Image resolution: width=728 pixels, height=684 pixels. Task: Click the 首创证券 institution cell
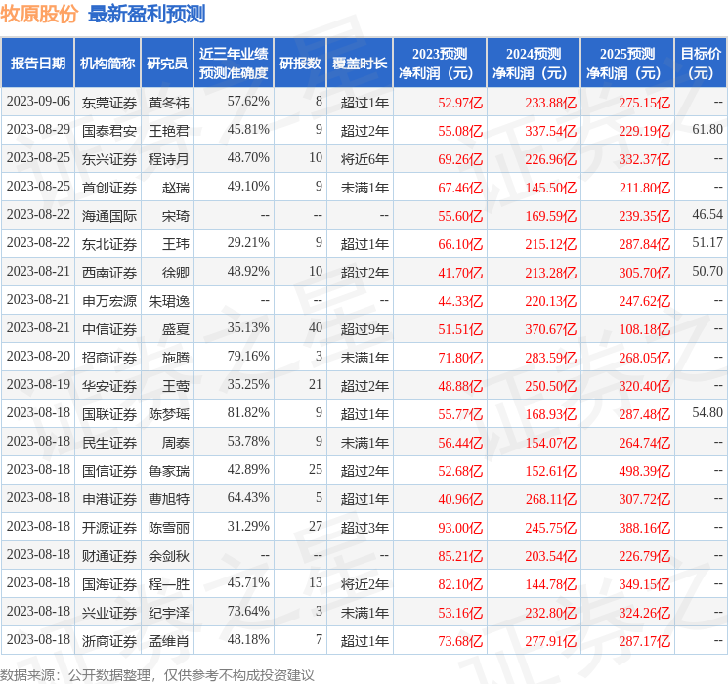[109, 188]
